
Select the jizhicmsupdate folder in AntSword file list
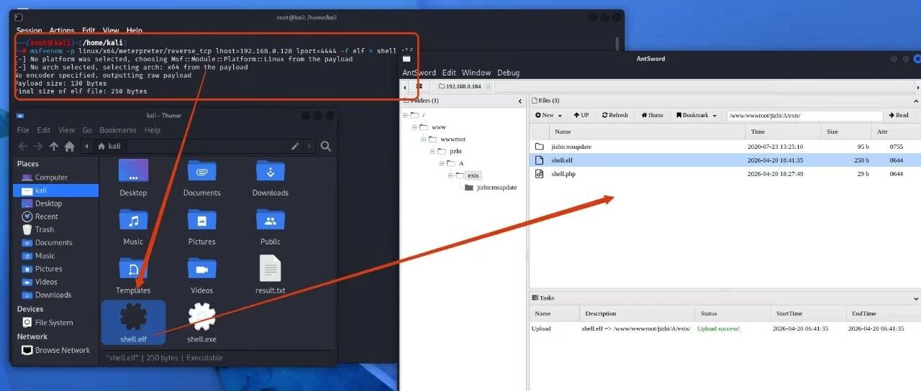(571, 147)
